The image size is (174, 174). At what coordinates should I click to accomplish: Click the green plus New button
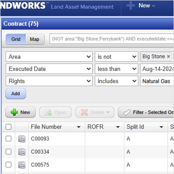20,112
